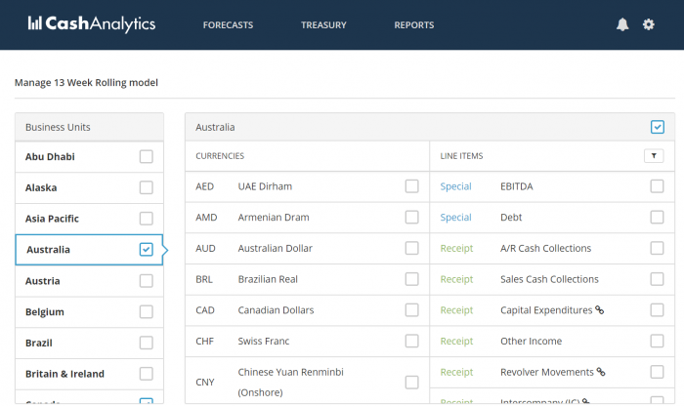
Task: Check the Other Income checkbox
Action: 657,341
